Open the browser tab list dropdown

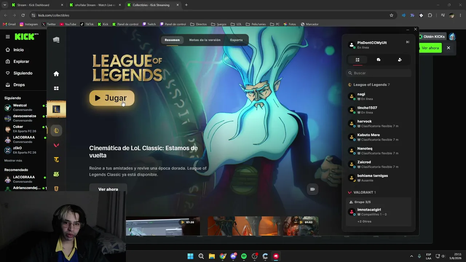(x=5, y=5)
